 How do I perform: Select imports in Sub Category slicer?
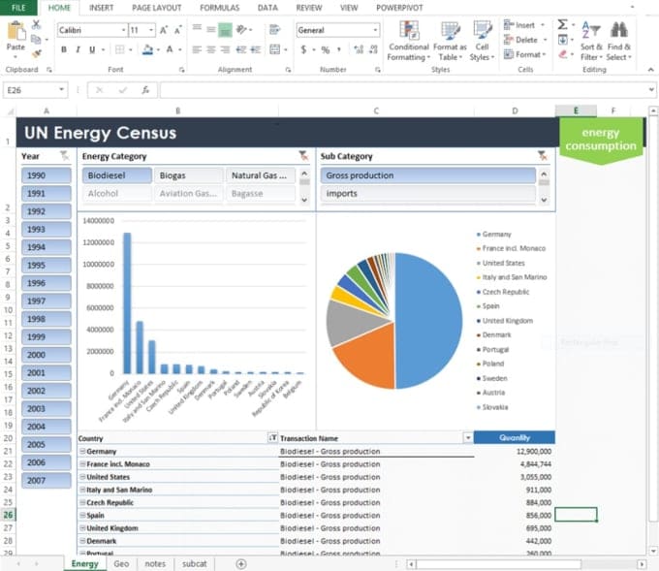point(426,194)
